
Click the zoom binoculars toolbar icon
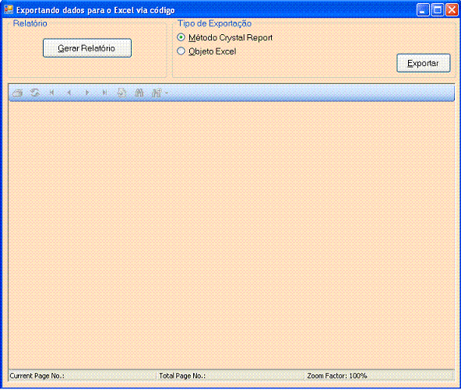[x=156, y=93]
